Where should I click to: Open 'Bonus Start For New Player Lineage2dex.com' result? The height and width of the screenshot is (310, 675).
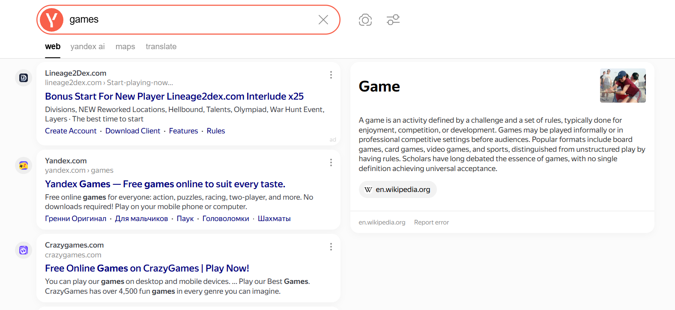pos(174,96)
